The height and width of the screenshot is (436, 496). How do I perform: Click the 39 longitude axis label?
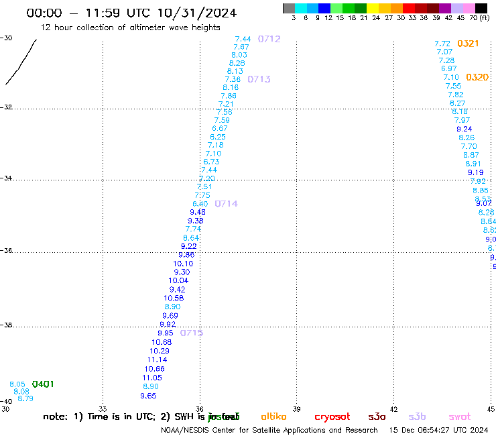pos(296,409)
